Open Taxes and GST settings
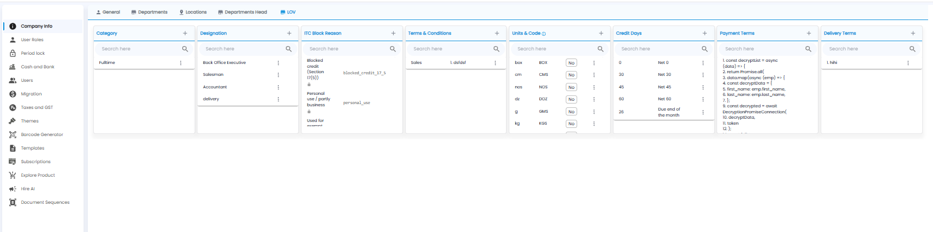 37,107
